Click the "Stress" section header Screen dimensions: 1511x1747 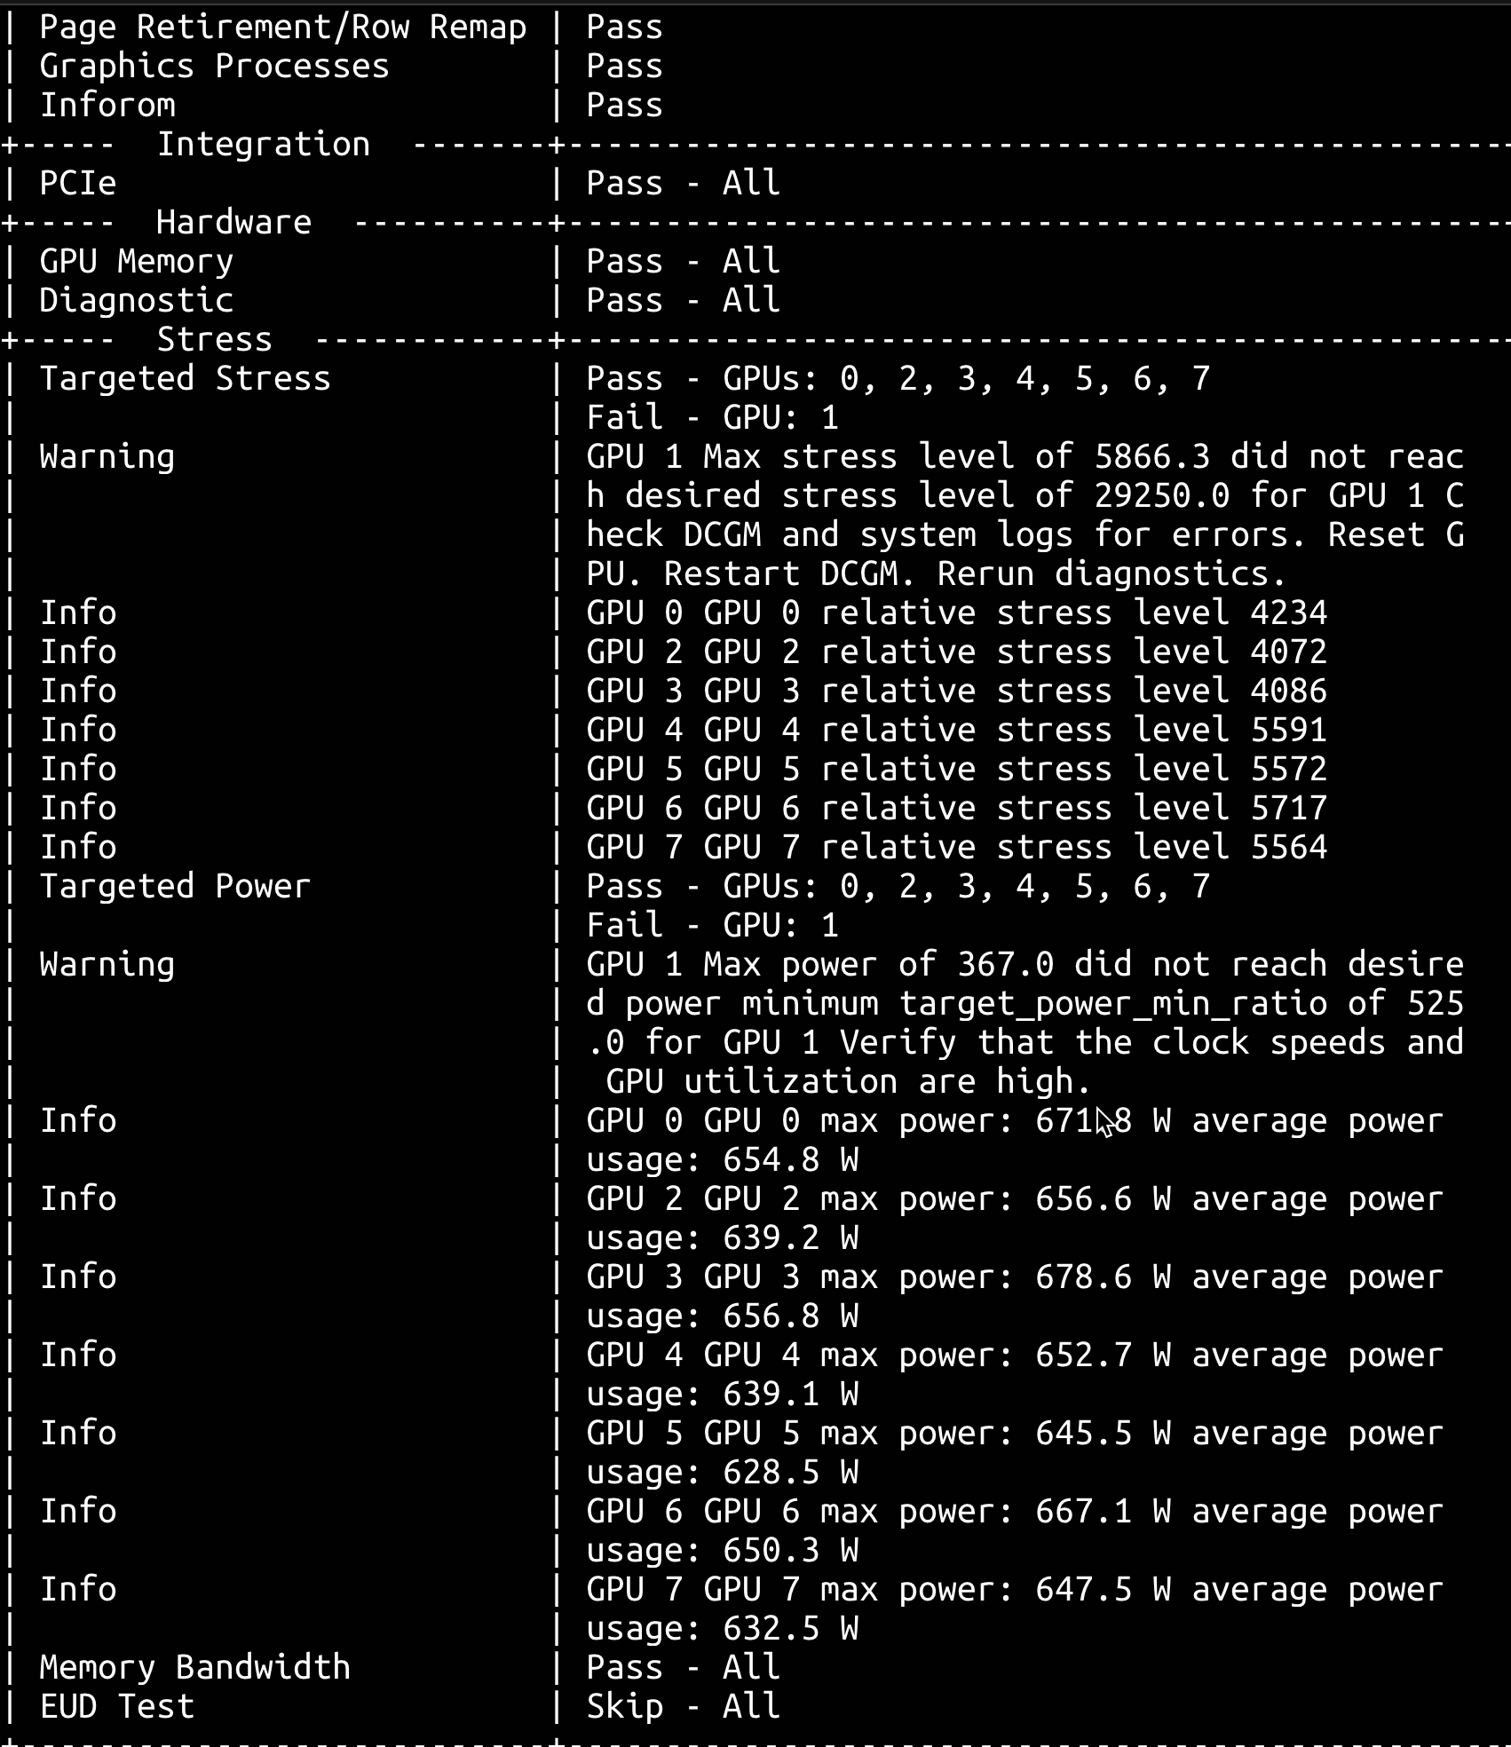(x=214, y=340)
